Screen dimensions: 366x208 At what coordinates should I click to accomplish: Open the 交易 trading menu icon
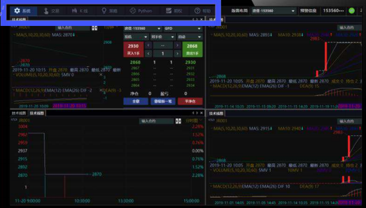pos(51,11)
